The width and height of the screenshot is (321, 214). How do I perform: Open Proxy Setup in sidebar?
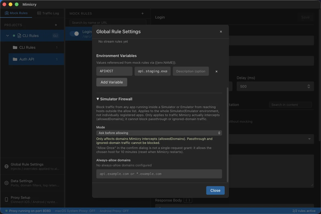pyautogui.click(x=32, y=200)
